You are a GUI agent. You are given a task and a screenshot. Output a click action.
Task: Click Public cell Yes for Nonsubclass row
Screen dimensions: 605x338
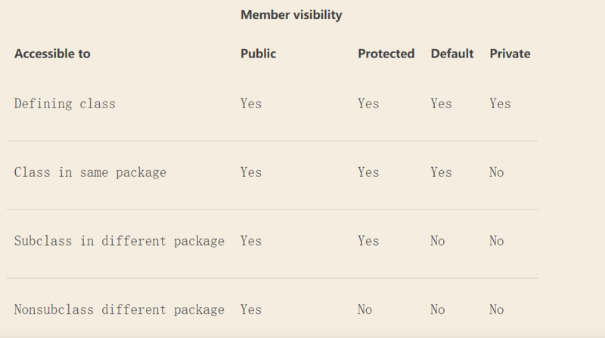[251, 309]
